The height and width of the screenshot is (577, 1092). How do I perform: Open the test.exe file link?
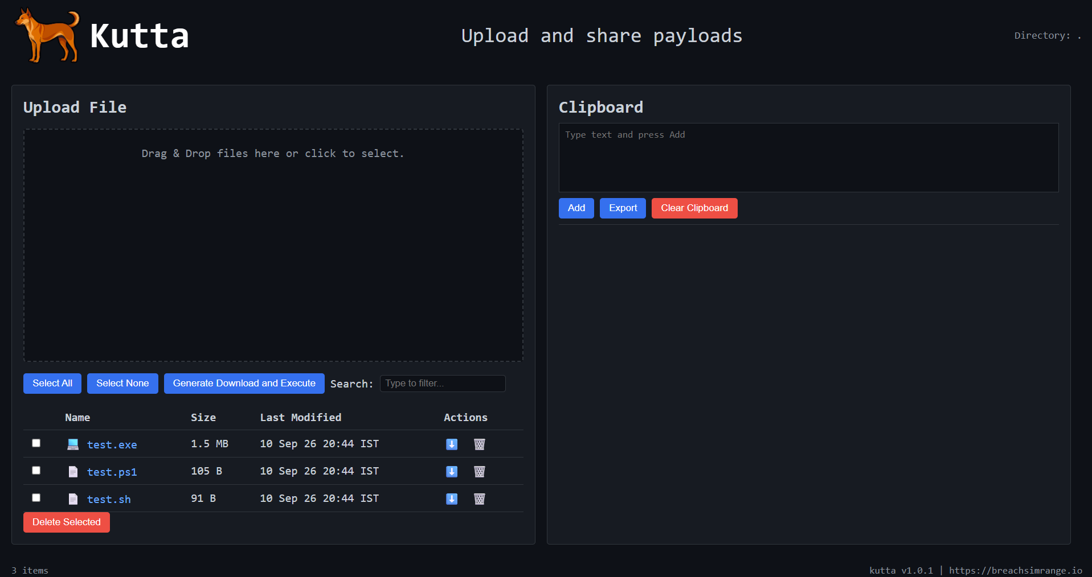pos(112,445)
